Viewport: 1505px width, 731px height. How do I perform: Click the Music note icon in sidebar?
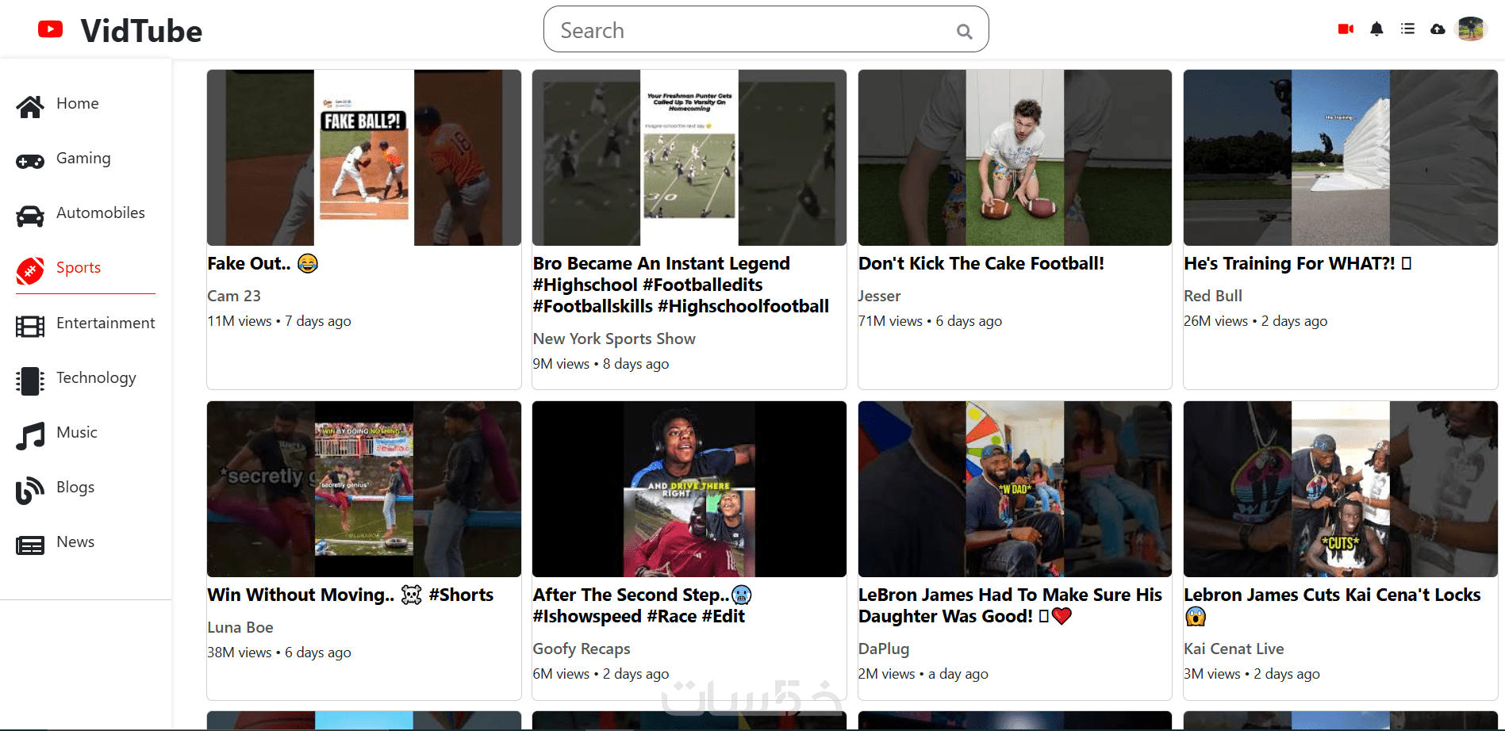point(30,435)
